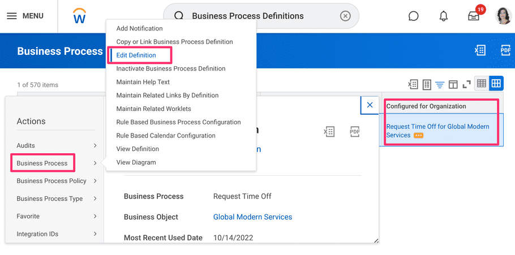Choose Inactivate Business Process Definition
This screenshot has height=255, width=515.
[171, 68]
